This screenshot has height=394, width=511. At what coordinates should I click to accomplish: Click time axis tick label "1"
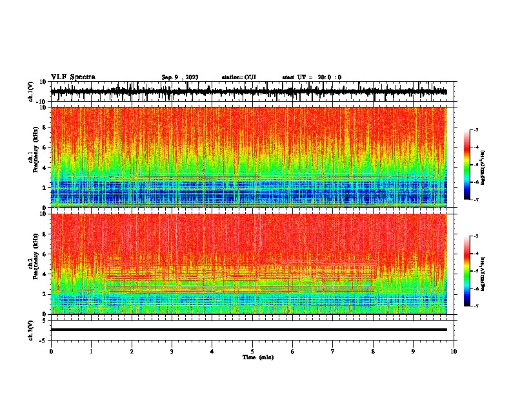(x=91, y=352)
